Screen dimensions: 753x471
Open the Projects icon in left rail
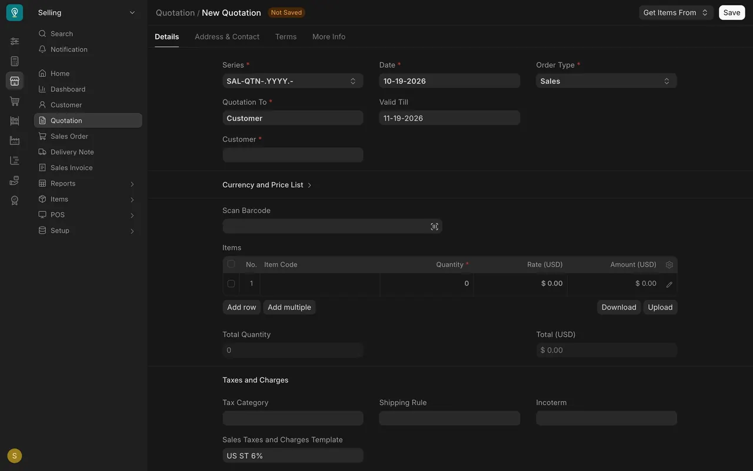[x=15, y=160]
